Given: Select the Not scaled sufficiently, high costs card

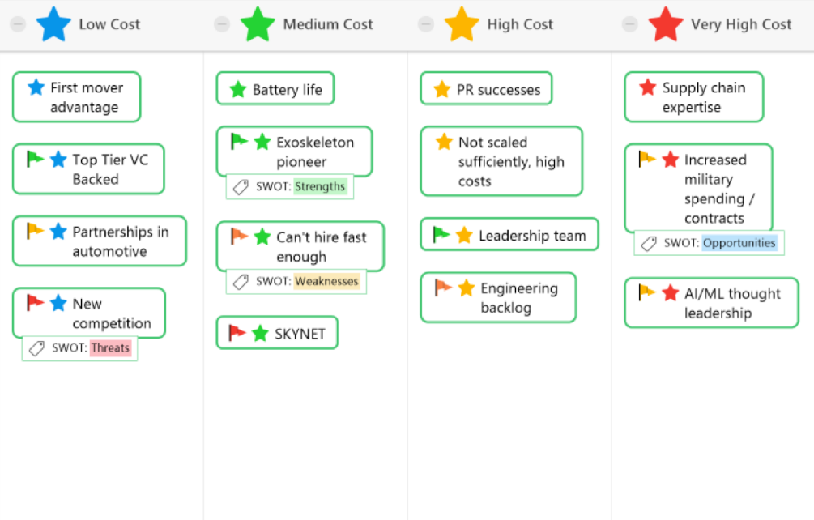Looking at the screenshot, I should 510,161.
